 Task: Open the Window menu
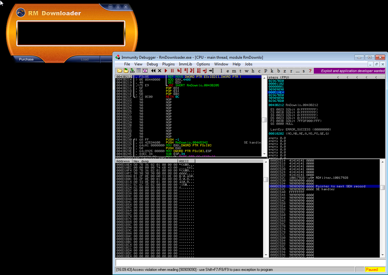pyautogui.click(x=221, y=64)
